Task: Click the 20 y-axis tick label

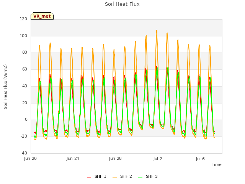Action: [x=24, y=103]
